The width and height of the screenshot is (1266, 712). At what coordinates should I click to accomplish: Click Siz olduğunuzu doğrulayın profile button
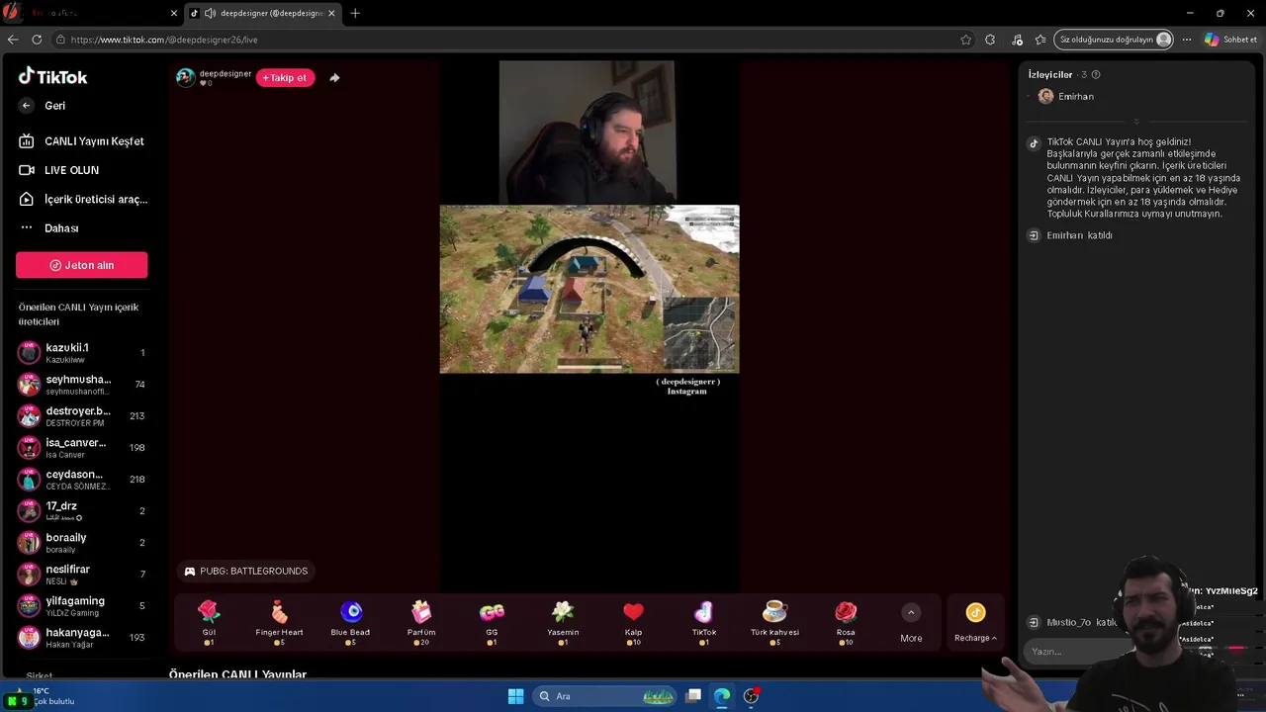[x=1115, y=40]
